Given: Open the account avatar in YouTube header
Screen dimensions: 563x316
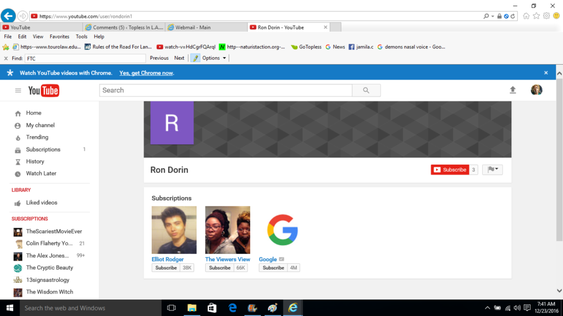Looking at the screenshot, I should [537, 90].
